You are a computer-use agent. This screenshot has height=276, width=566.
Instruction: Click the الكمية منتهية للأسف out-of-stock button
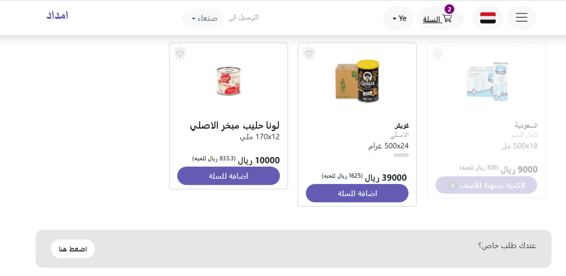[x=486, y=185]
